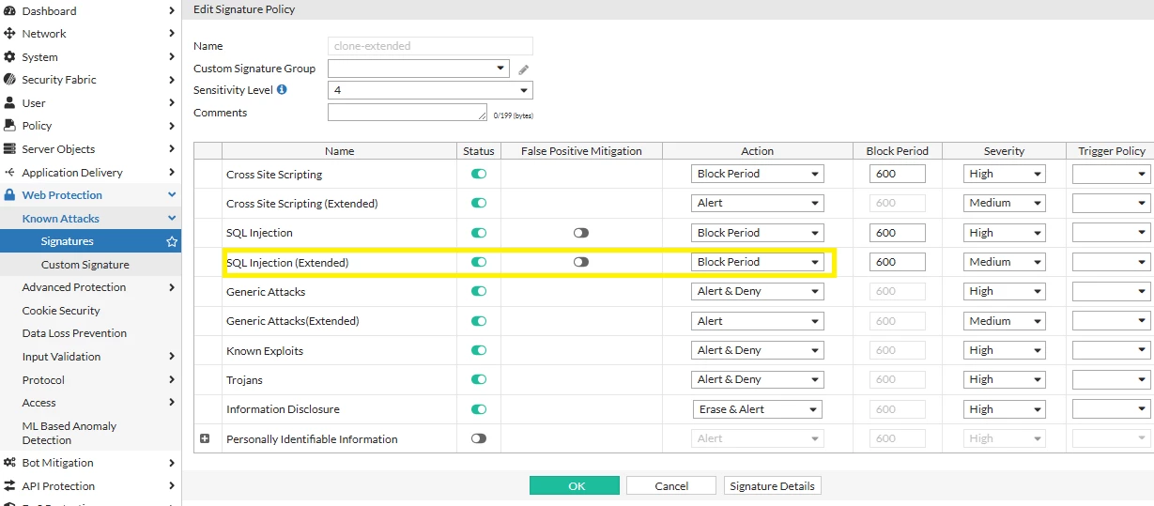Click the User sidebar icon

(x=9, y=103)
